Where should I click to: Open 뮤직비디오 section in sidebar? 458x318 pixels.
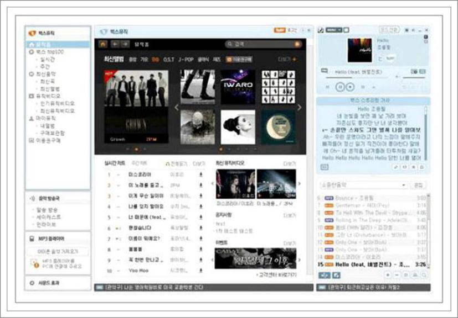48,96
